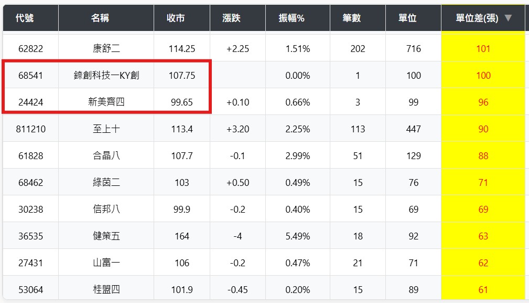Click the 山富一 change value -0.2
The image size is (529, 303).
pyautogui.click(x=237, y=263)
